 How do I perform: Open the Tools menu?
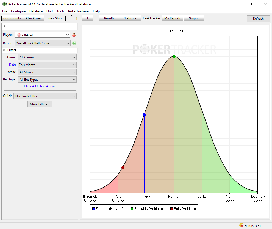60,11
